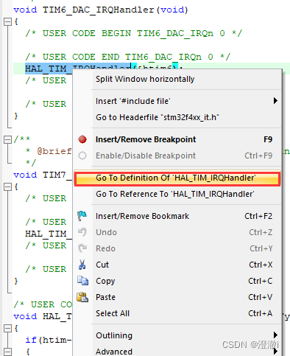Choose Copy from context menu
The image size is (290, 356).
pos(177,281)
